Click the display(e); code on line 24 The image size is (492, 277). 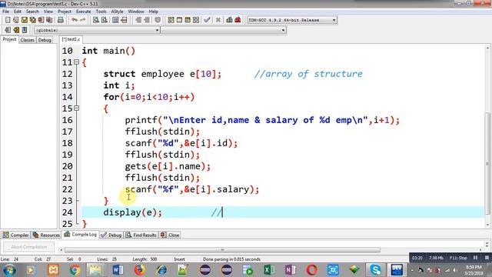click(x=133, y=212)
